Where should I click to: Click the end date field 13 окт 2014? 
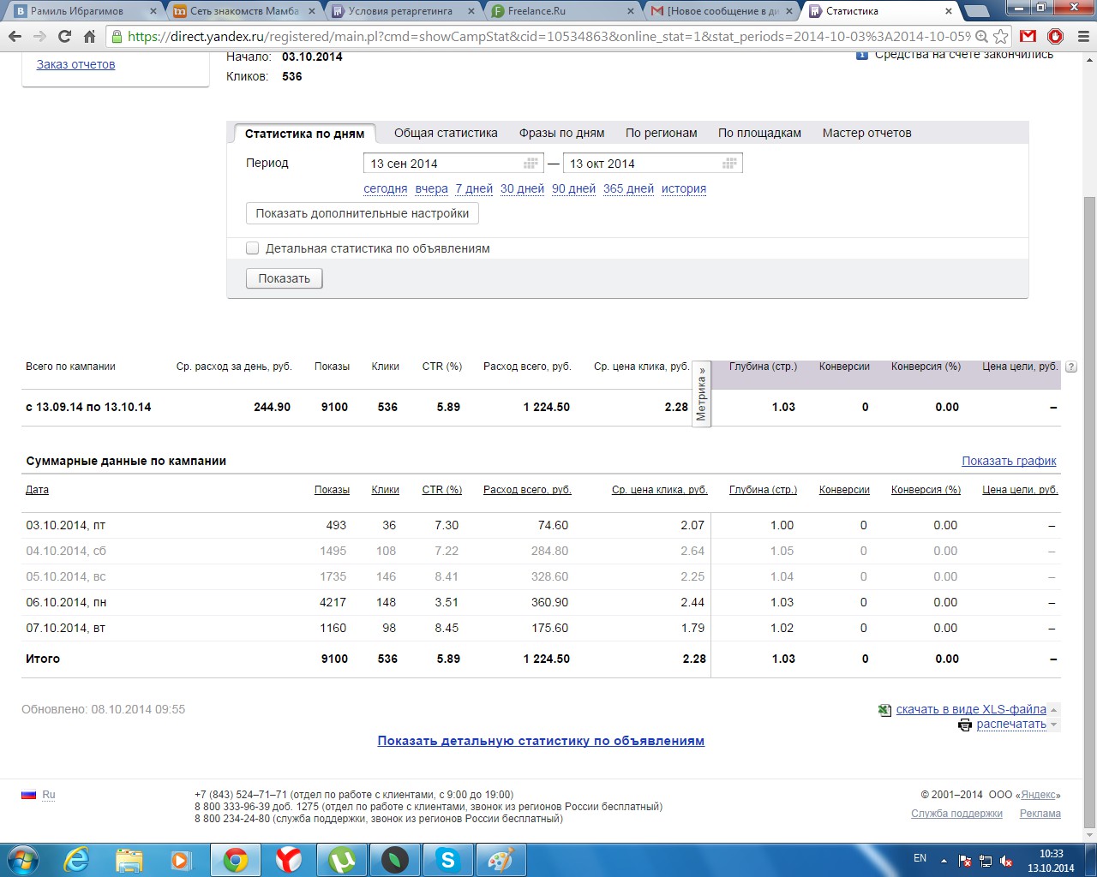[x=652, y=164]
